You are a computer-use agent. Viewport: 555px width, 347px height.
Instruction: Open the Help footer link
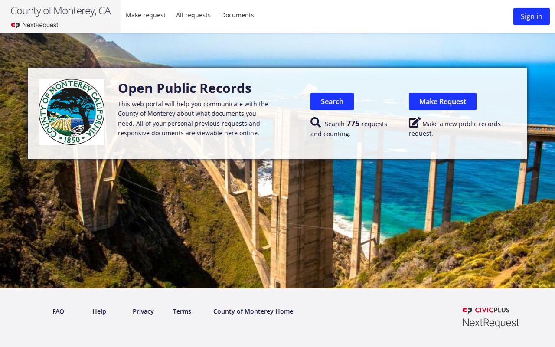pos(99,311)
